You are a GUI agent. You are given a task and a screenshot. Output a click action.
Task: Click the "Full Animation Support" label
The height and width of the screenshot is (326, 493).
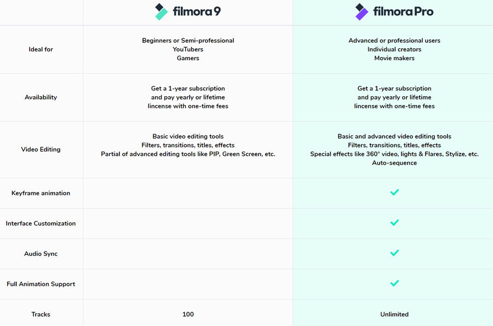(41, 284)
